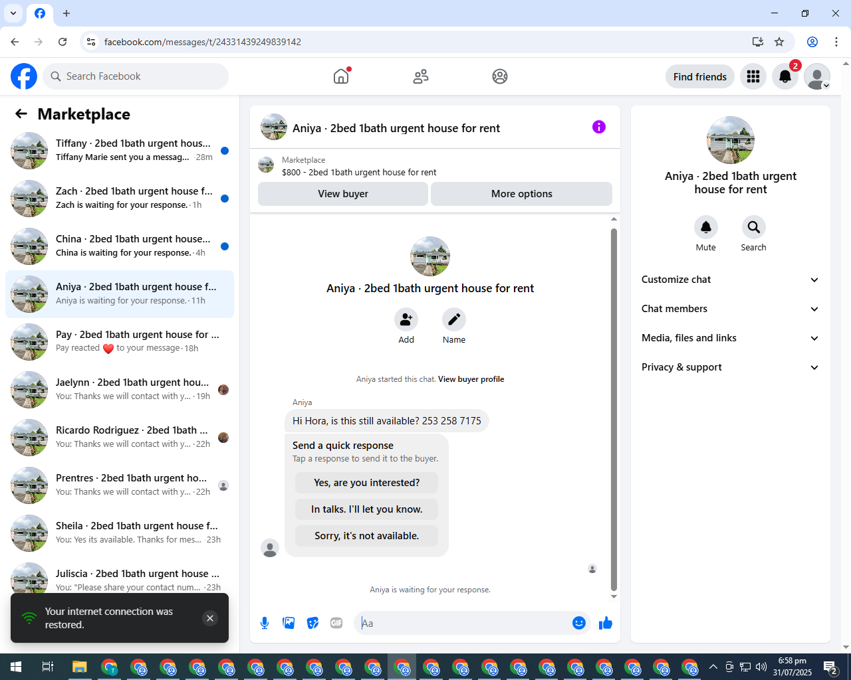
Task: Focus the Search Facebook field
Action: pyautogui.click(x=136, y=76)
